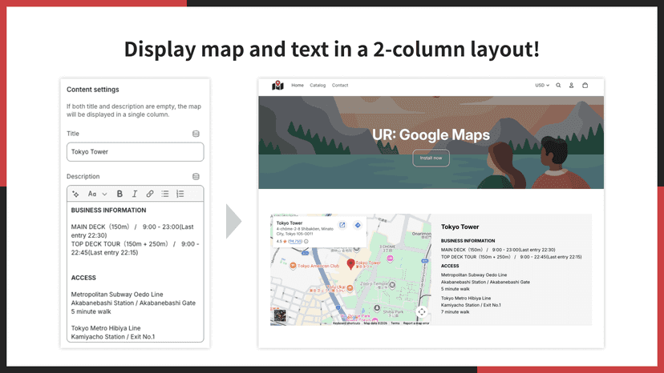Click the Install now button
The image size is (664, 373).
431,158
